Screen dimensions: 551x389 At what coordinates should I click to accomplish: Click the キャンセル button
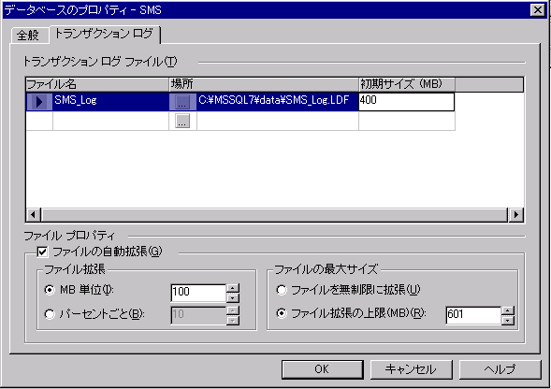click(411, 369)
